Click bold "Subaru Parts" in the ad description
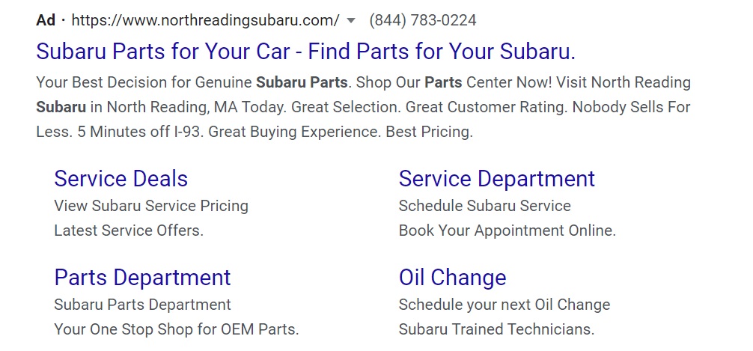753x351 pixels. 302,82
